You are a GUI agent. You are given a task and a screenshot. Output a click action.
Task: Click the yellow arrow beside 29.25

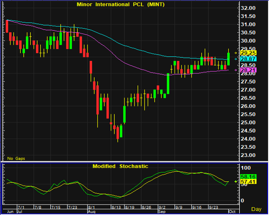[236, 53]
